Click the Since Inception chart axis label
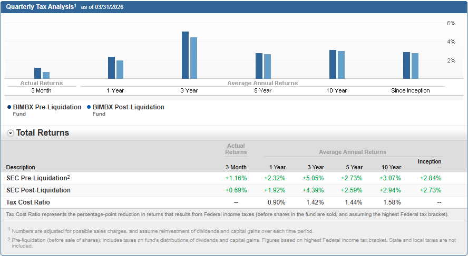 (x=410, y=90)
